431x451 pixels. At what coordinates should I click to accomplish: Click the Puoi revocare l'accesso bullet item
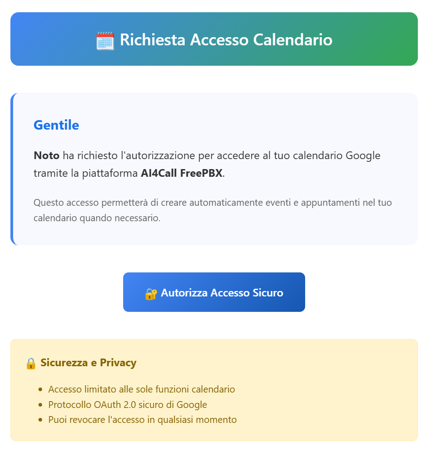pyautogui.click(x=143, y=420)
